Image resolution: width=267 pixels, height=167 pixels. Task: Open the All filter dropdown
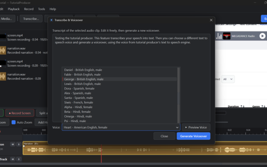click(x=228, y=79)
